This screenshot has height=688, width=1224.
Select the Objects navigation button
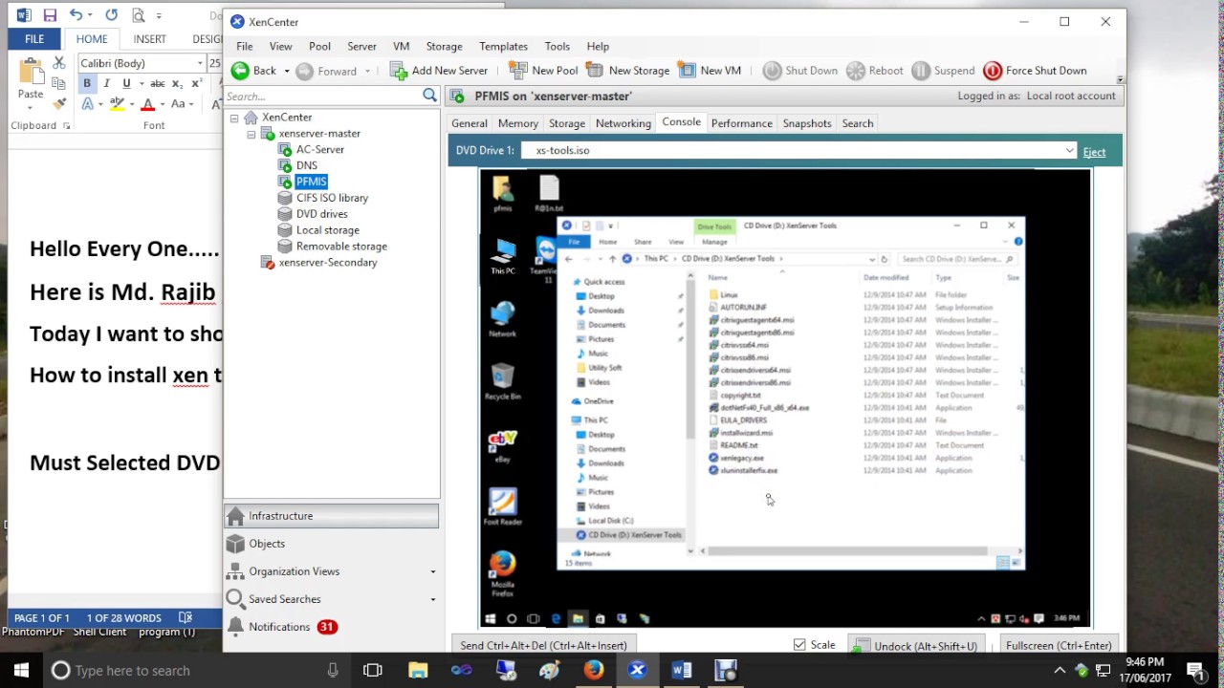pyautogui.click(x=331, y=544)
